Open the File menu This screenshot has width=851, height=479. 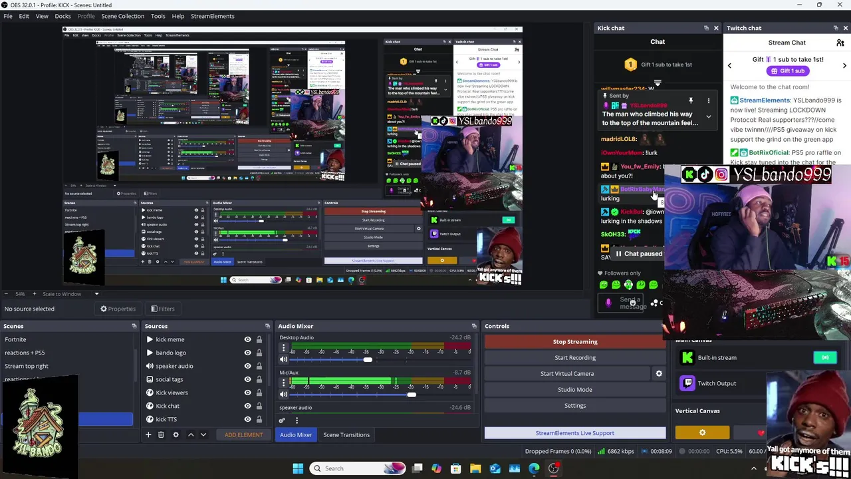(8, 16)
